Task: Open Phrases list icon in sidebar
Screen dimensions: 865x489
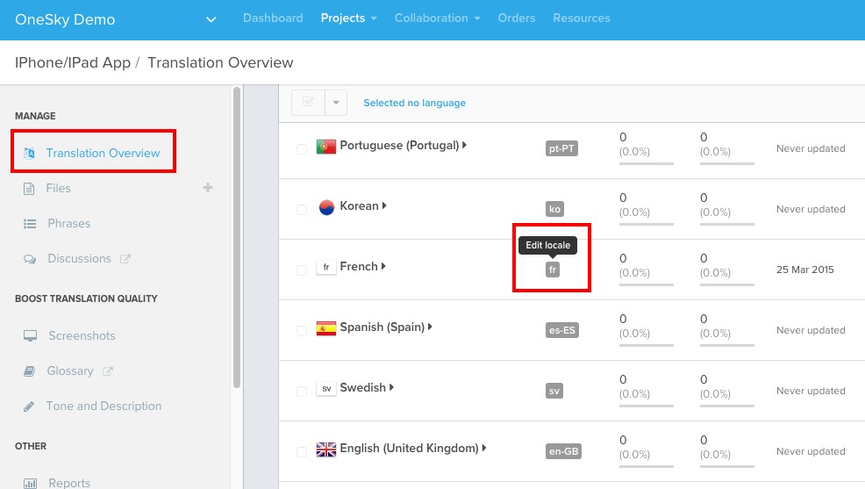Action: click(x=30, y=224)
